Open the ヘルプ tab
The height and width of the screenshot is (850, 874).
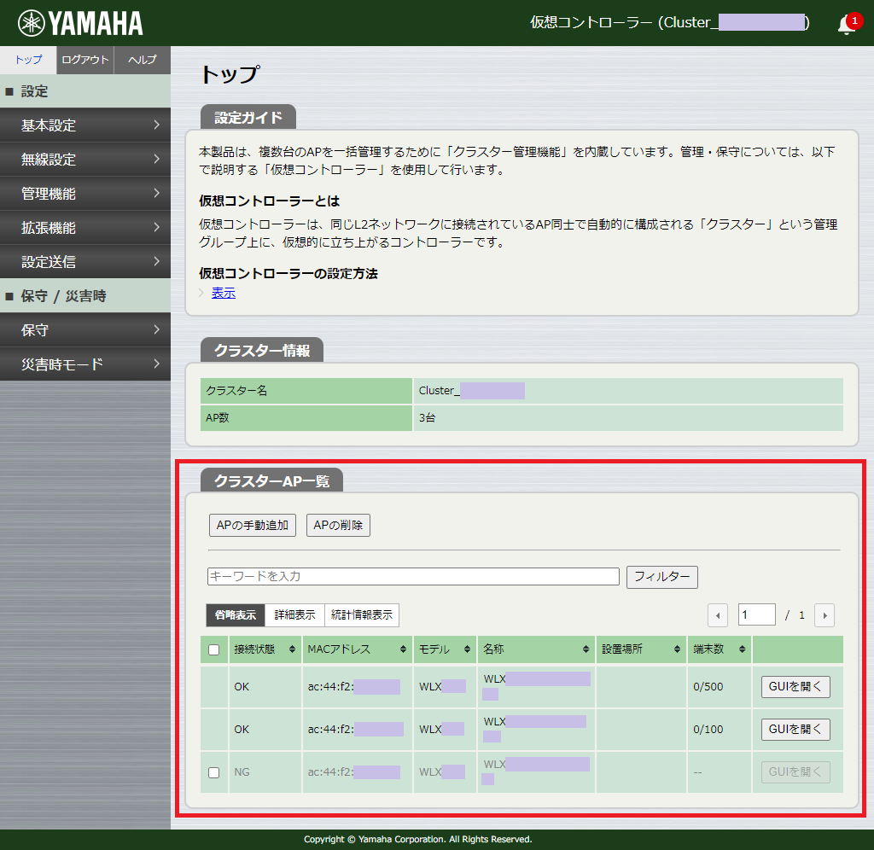tap(142, 60)
